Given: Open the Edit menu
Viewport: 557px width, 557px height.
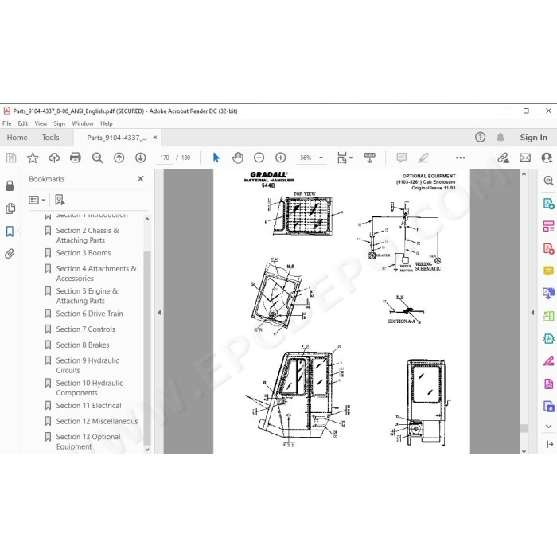Looking at the screenshot, I should click(x=23, y=123).
